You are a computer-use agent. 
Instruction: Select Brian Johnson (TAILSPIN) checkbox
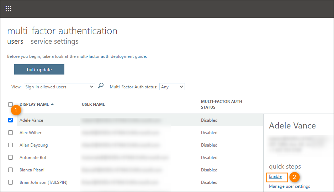tap(10, 182)
